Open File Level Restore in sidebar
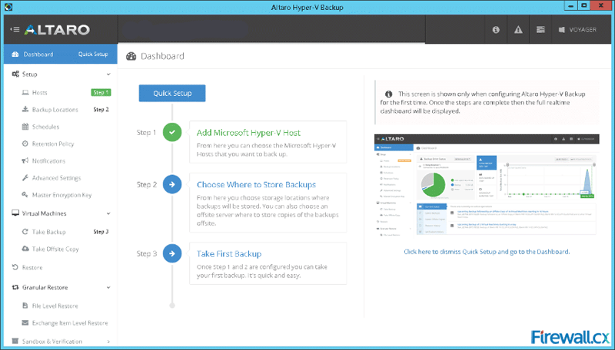This screenshot has width=615, height=350. 55,306
